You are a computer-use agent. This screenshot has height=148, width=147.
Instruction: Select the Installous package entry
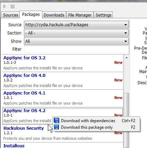[62, 145]
